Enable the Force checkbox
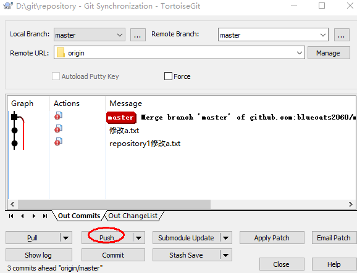Image resolution: width=357 pixels, height=273 pixels. (x=168, y=76)
